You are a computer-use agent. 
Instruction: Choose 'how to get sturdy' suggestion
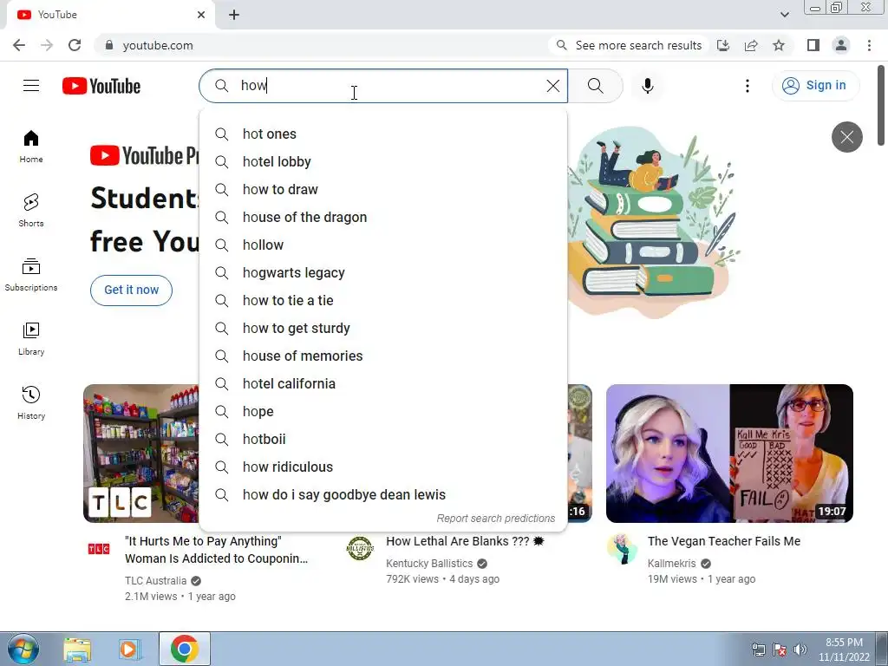tap(383, 328)
